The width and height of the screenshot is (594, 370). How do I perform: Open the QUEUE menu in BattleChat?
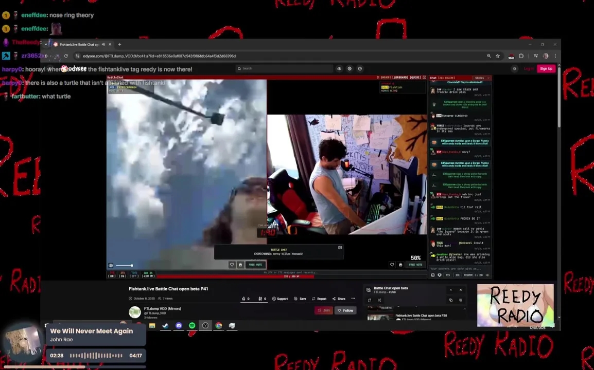[x=415, y=78]
